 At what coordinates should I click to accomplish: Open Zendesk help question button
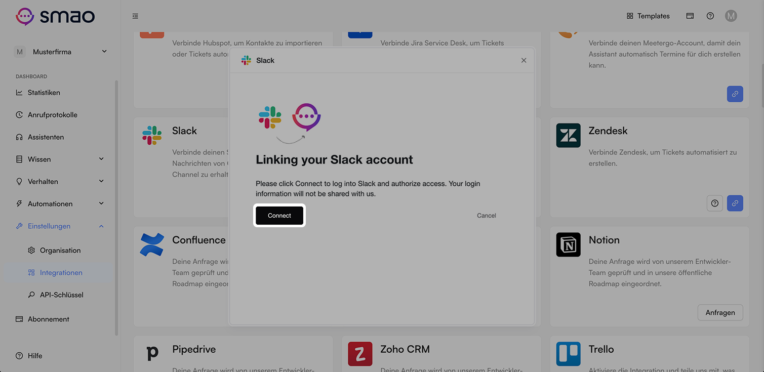coord(715,203)
